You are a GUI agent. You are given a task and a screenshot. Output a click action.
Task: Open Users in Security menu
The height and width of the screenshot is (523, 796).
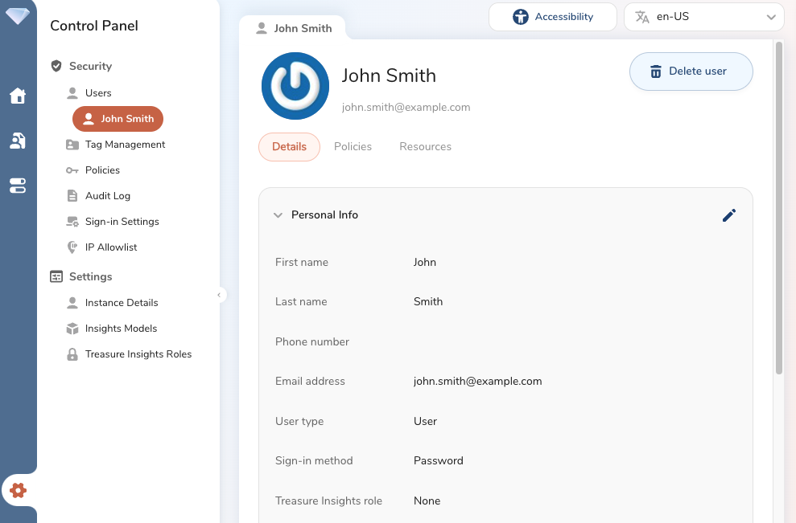[98, 93]
